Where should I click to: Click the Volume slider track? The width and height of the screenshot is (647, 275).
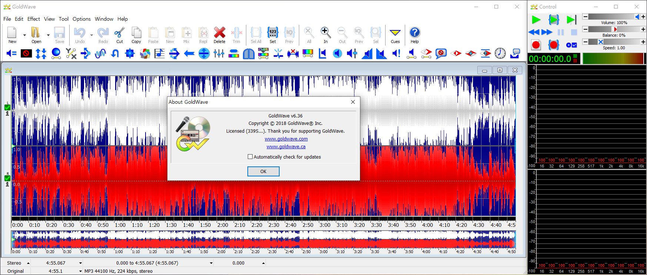coord(614,17)
